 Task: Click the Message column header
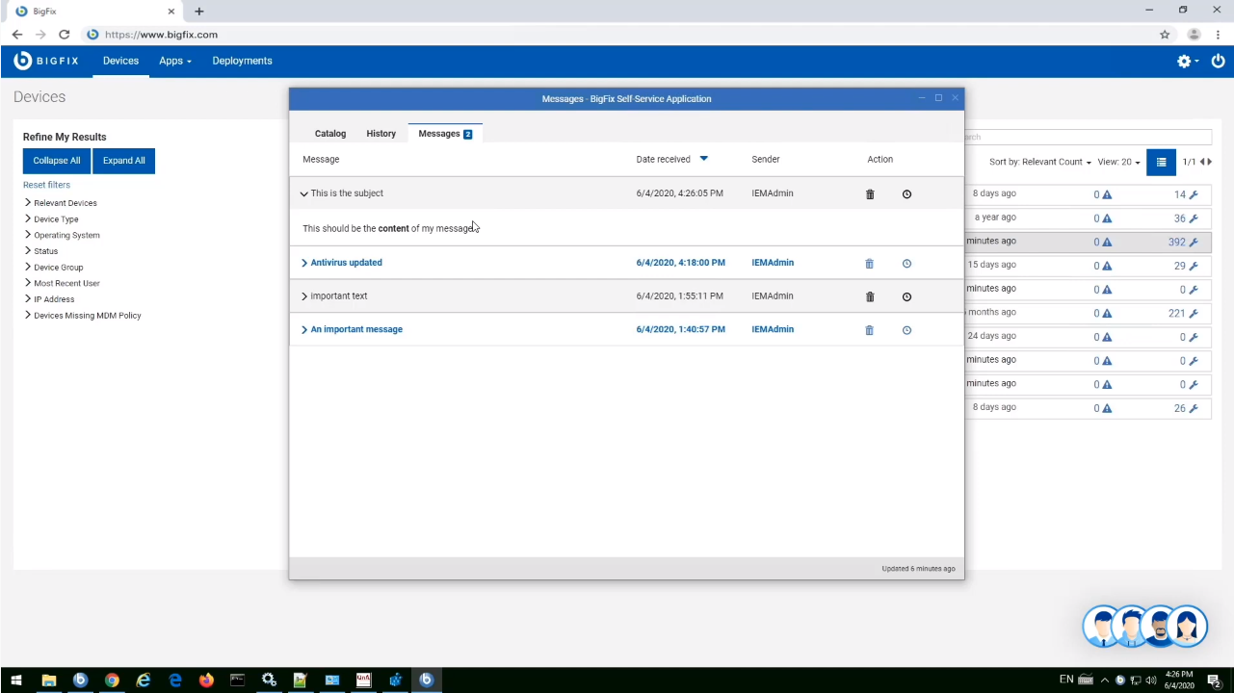coord(321,160)
